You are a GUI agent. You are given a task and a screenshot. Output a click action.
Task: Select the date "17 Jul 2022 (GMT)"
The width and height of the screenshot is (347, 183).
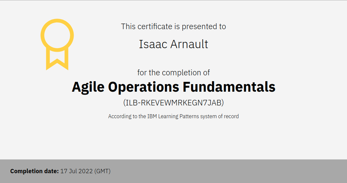tap(85, 171)
